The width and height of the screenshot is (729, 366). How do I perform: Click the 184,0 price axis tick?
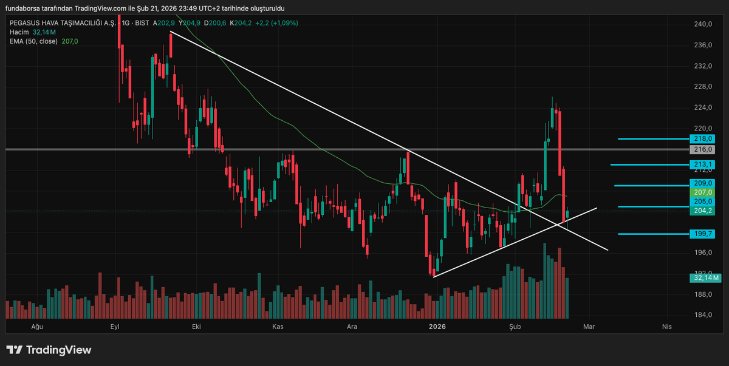click(702, 316)
